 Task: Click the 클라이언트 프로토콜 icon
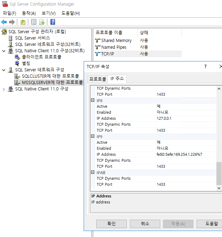click(17, 57)
